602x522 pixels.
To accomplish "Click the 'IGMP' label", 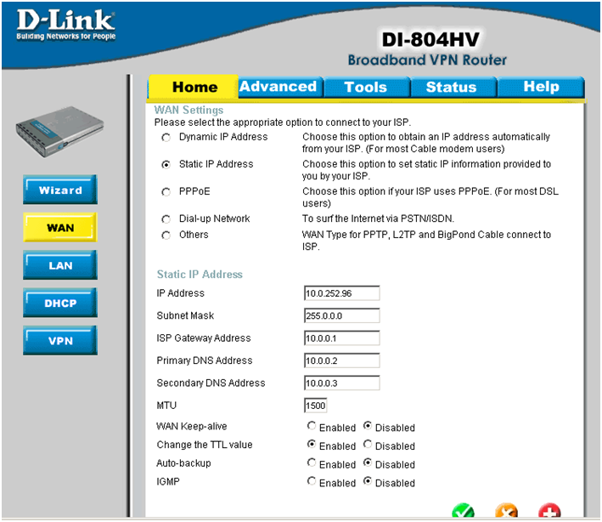I will pos(168,482).
